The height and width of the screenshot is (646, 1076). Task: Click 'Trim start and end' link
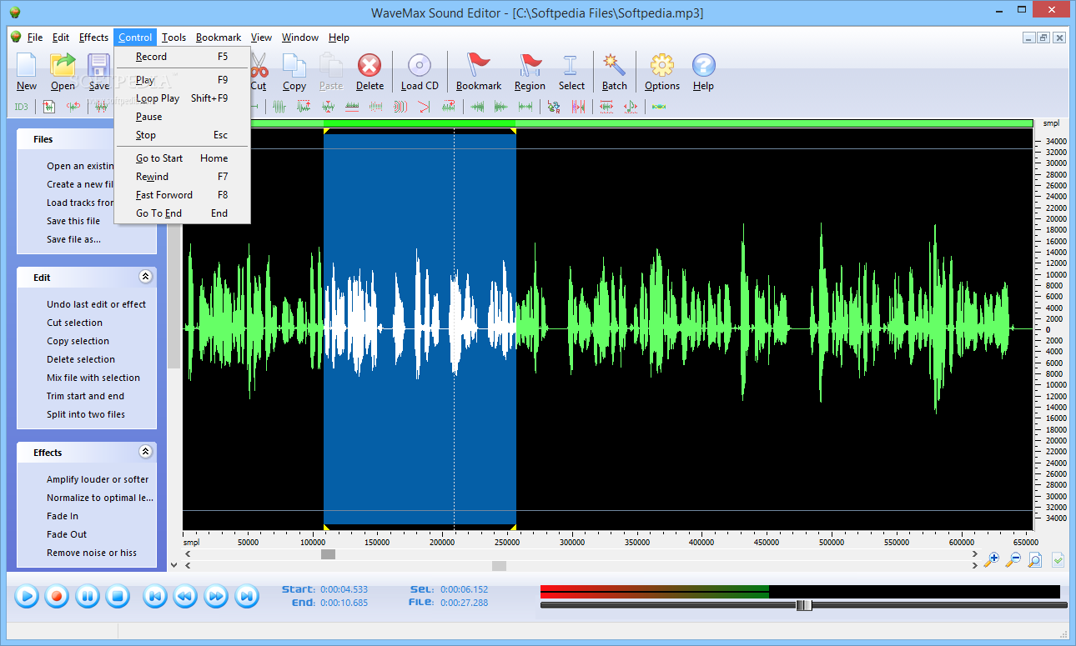click(x=85, y=396)
